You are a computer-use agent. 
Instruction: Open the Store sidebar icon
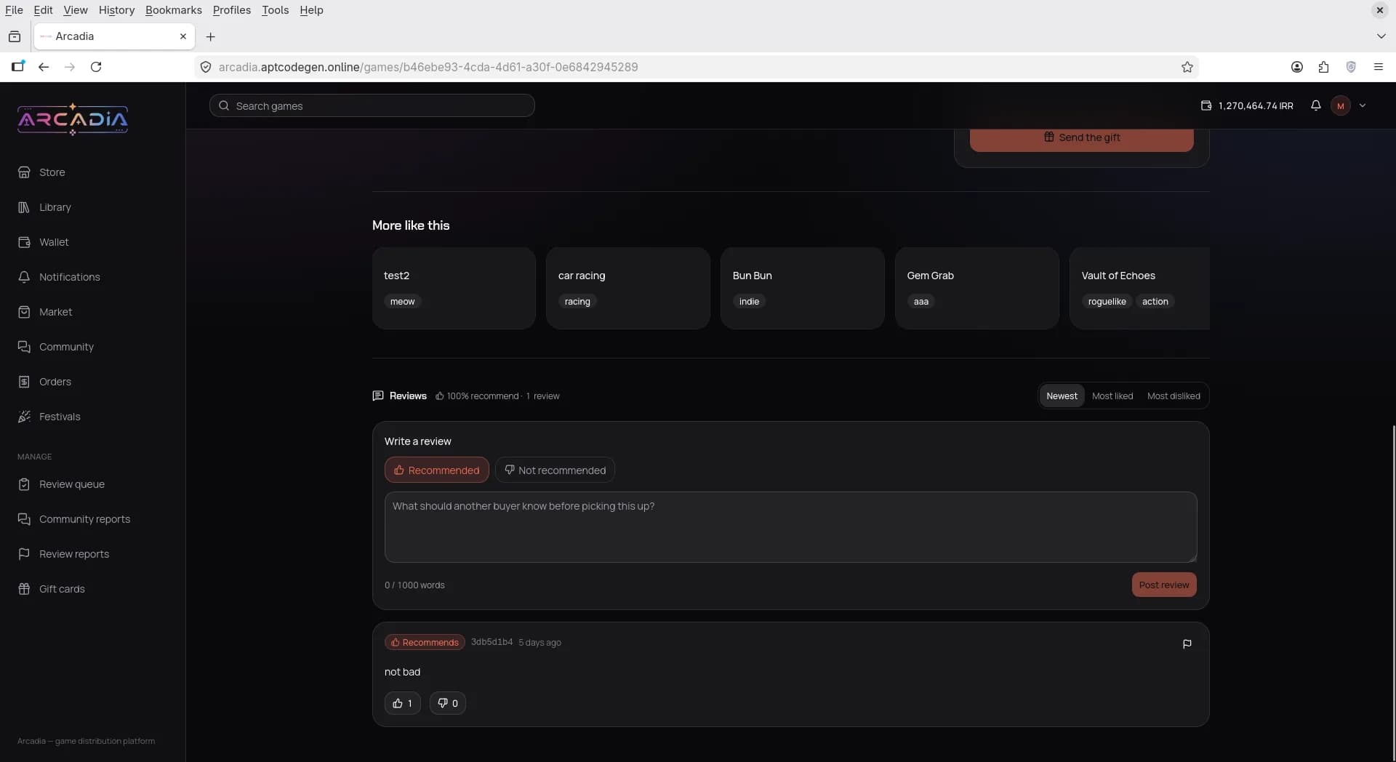[x=24, y=172]
